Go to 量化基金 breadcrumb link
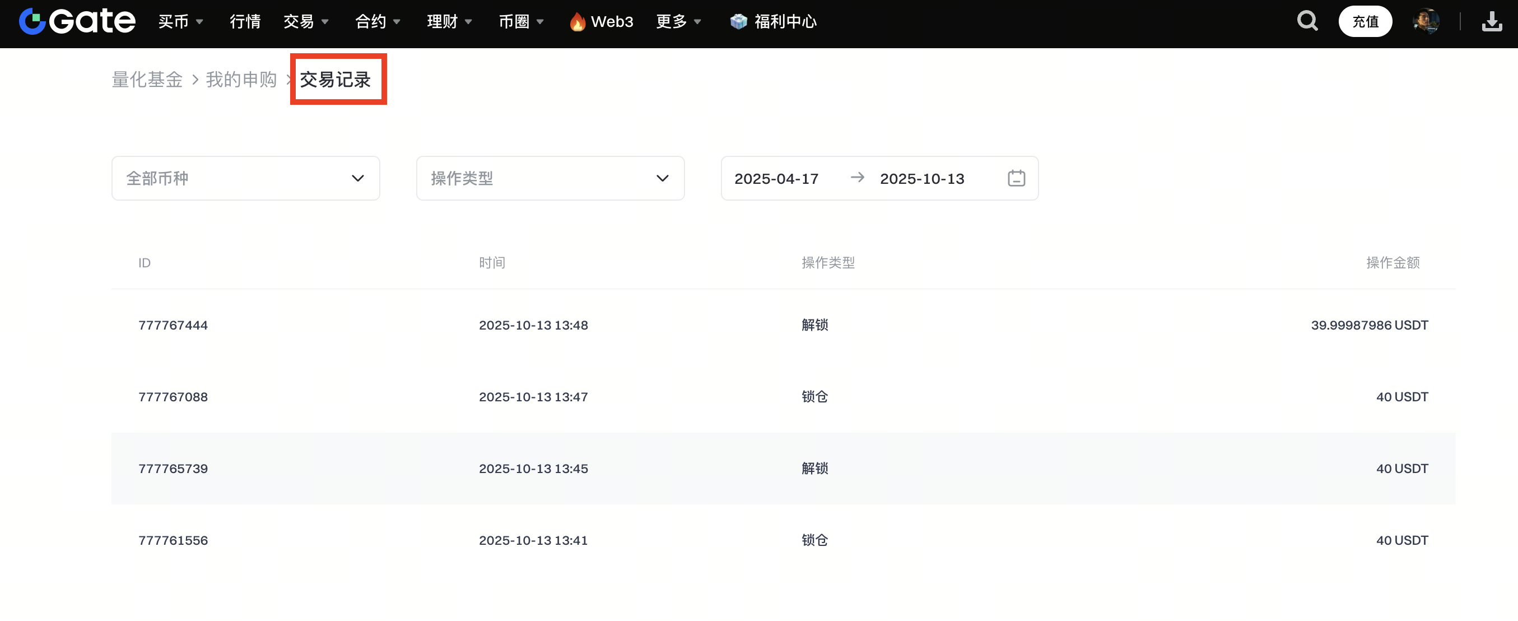Viewport: 1518px width, 621px height. 147,80
